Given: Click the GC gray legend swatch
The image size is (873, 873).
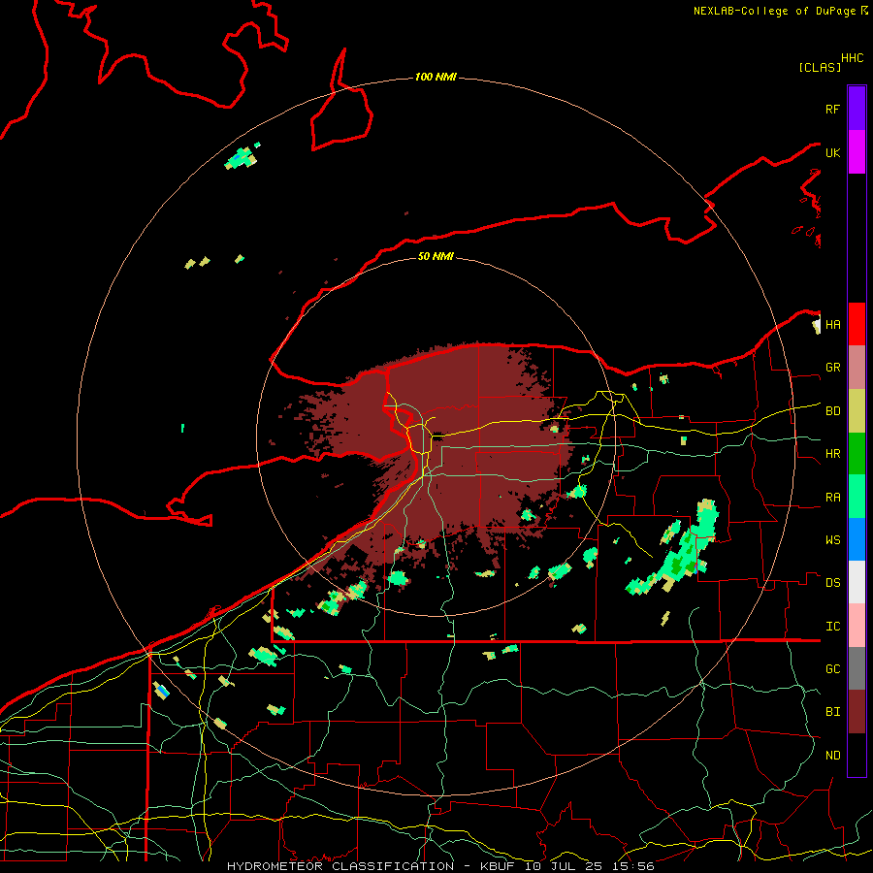Looking at the screenshot, I should pyautogui.click(x=857, y=668).
